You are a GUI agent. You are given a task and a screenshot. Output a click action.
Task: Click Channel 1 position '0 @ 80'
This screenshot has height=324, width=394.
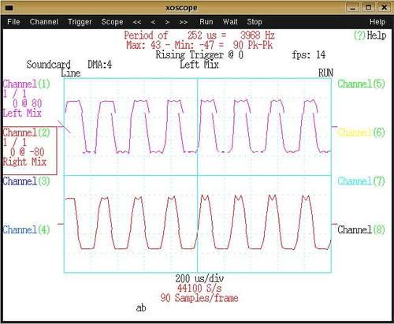[x=28, y=103]
